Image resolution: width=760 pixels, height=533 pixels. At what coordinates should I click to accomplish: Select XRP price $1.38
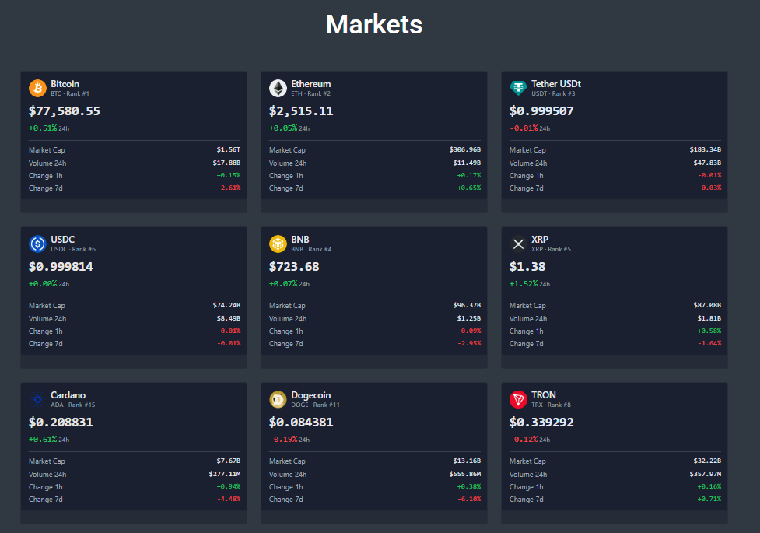pos(527,267)
